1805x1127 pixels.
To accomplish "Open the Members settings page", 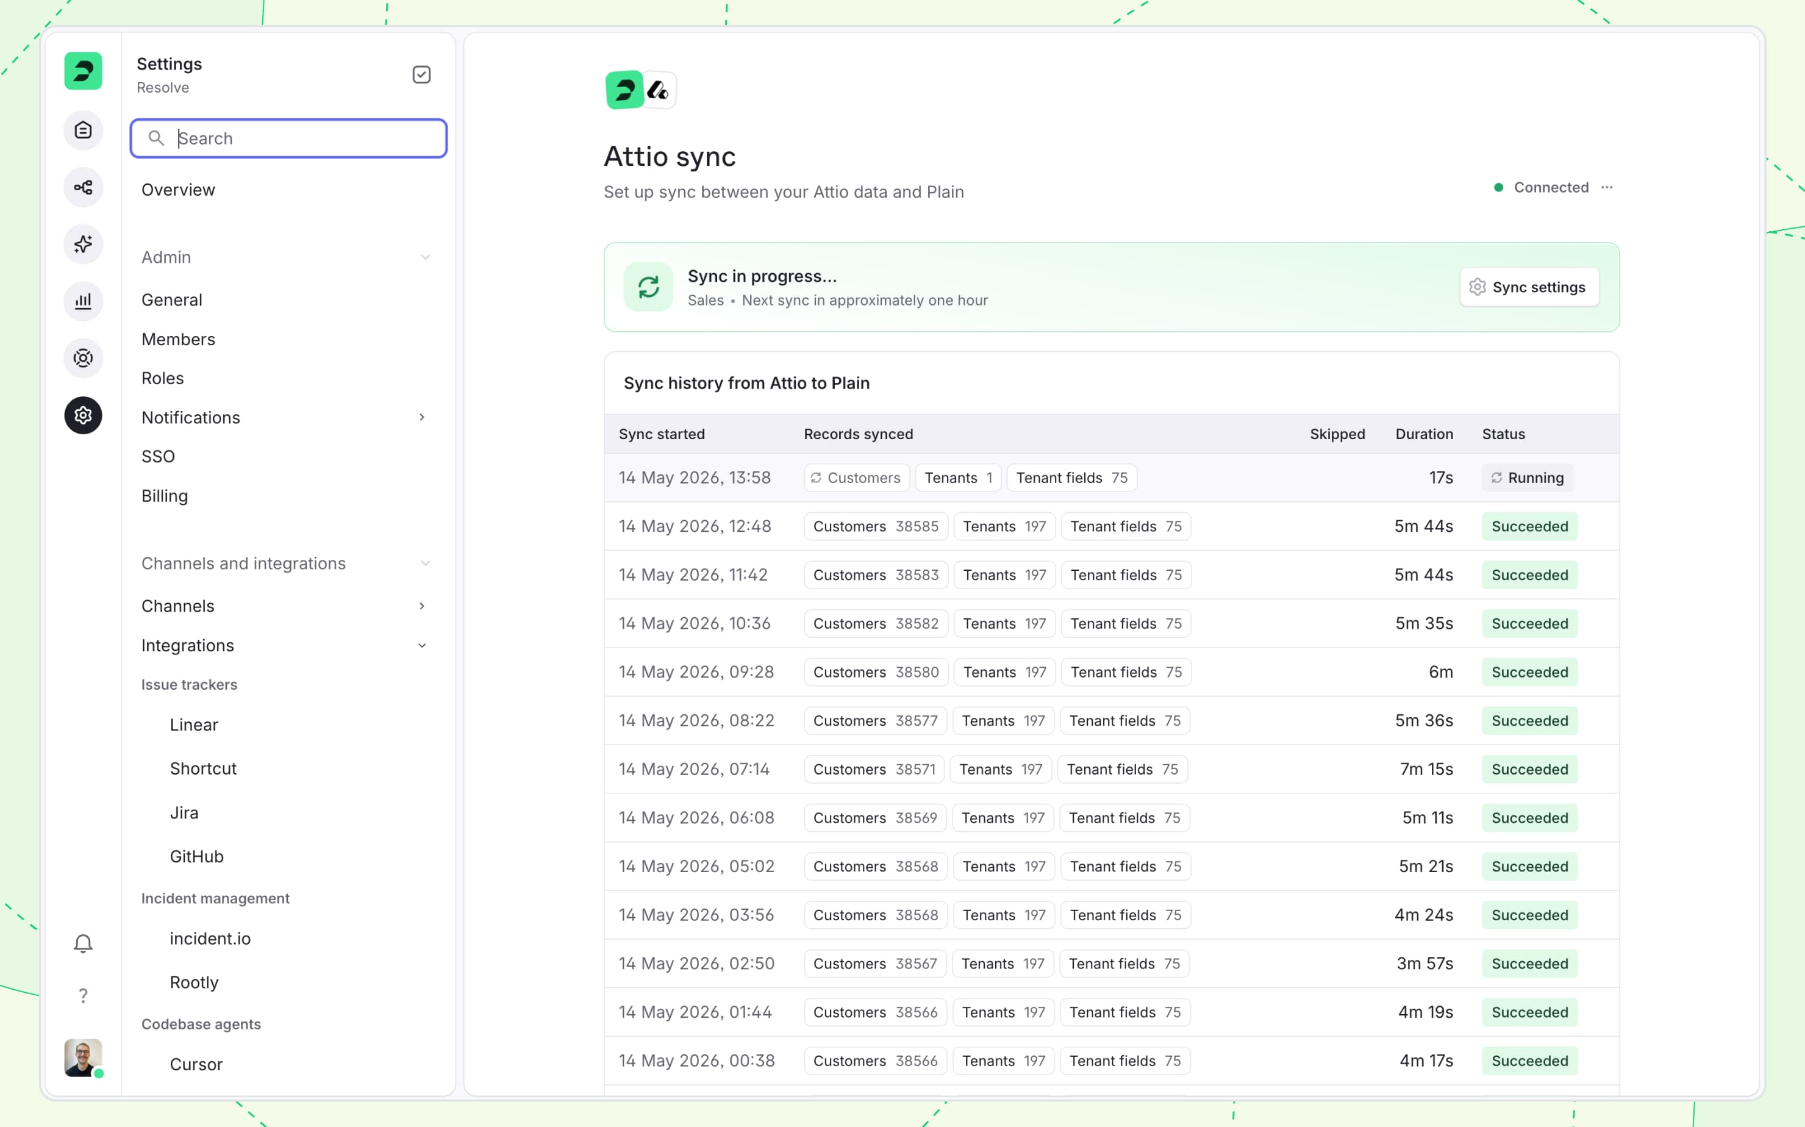I will pos(178,339).
